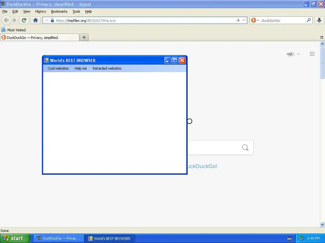Click the magnifier in the toolbar search box
The width and height of the screenshot is (325, 243).
click(x=308, y=20)
